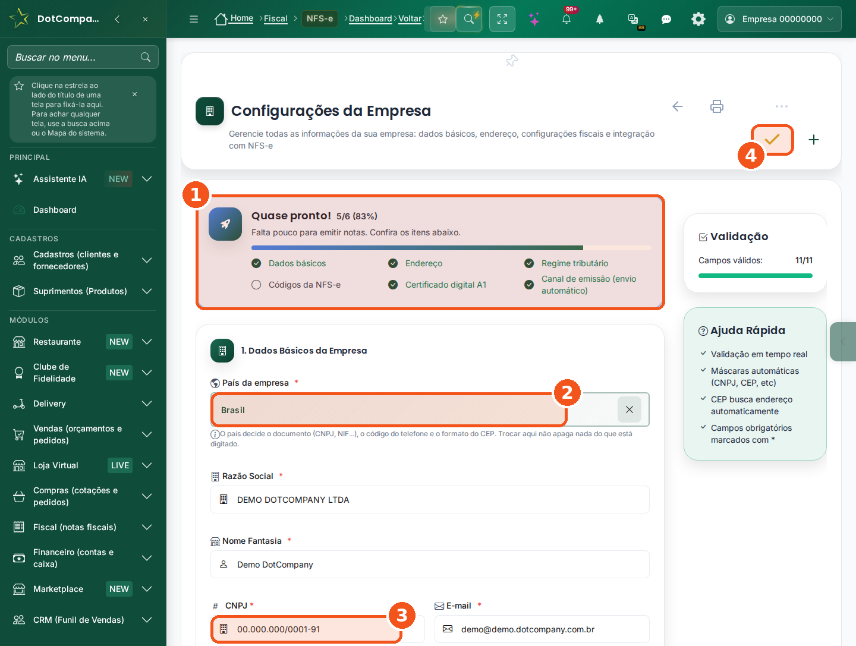Open the Certificado digital A1 checklist item
Image resolution: width=856 pixels, height=646 pixels.
pos(446,285)
